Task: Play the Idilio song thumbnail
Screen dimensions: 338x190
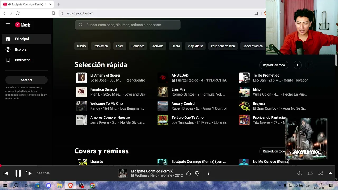Action: tap(244, 92)
